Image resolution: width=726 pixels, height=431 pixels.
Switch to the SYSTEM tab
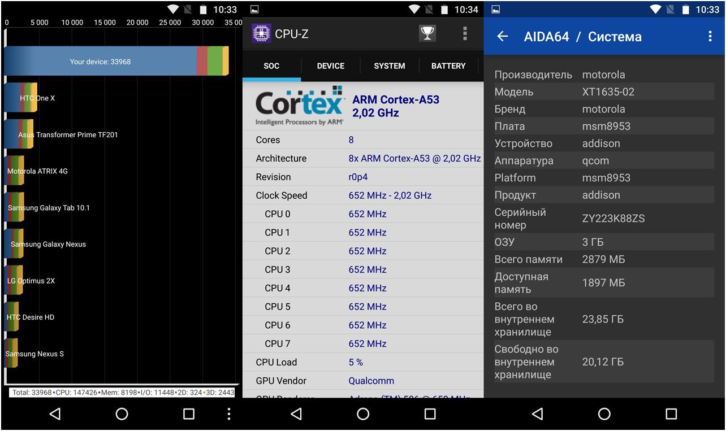pos(390,66)
